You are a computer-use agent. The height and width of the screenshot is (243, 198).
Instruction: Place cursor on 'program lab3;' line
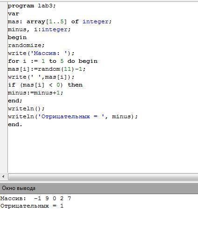point(32,6)
